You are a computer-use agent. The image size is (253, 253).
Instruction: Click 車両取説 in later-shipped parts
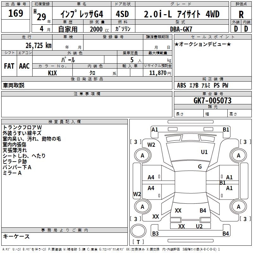pos(14,85)
